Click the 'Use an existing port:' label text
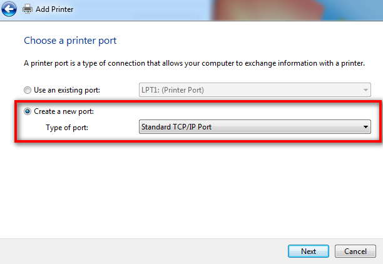Image resolution: width=383 pixels, height=264 pixels. pyautogui.click(x=67, y=90)
